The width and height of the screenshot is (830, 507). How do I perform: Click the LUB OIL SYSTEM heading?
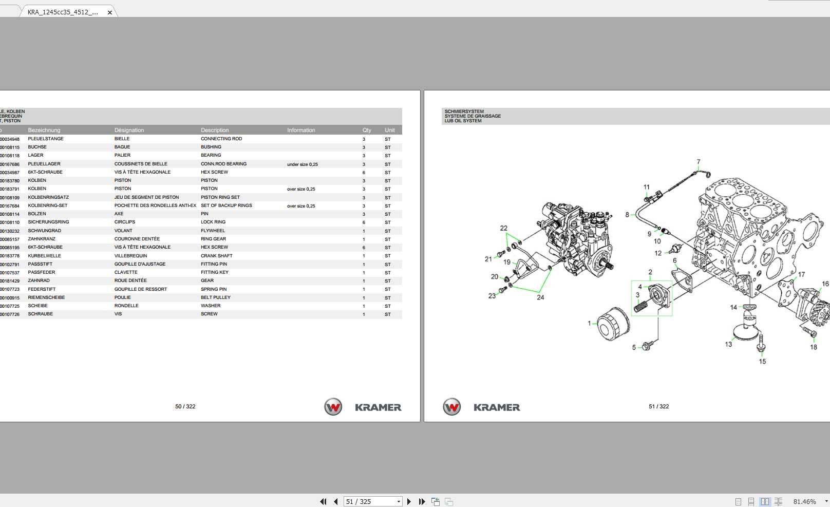[463, 121]
